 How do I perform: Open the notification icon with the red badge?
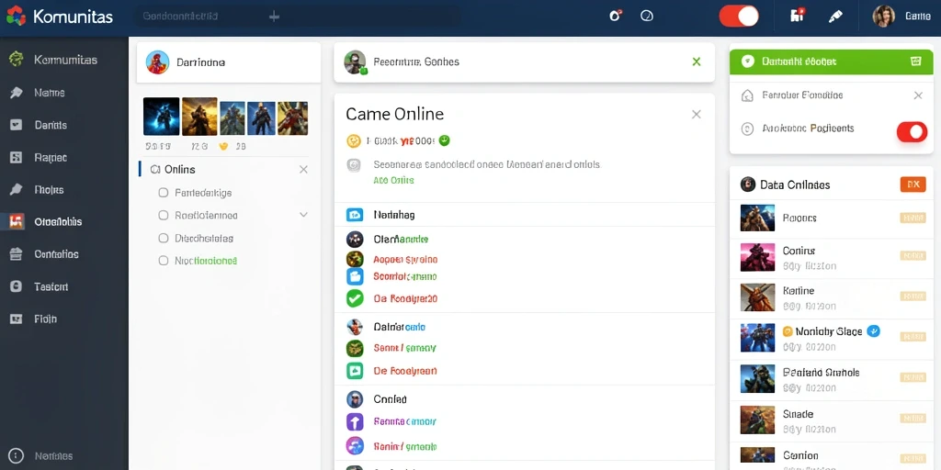pyautogui.click(x=797, y=16)
